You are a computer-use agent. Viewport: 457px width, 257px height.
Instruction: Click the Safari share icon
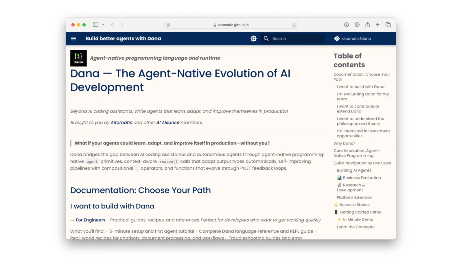pyautogui.click(x=368, y=25)
